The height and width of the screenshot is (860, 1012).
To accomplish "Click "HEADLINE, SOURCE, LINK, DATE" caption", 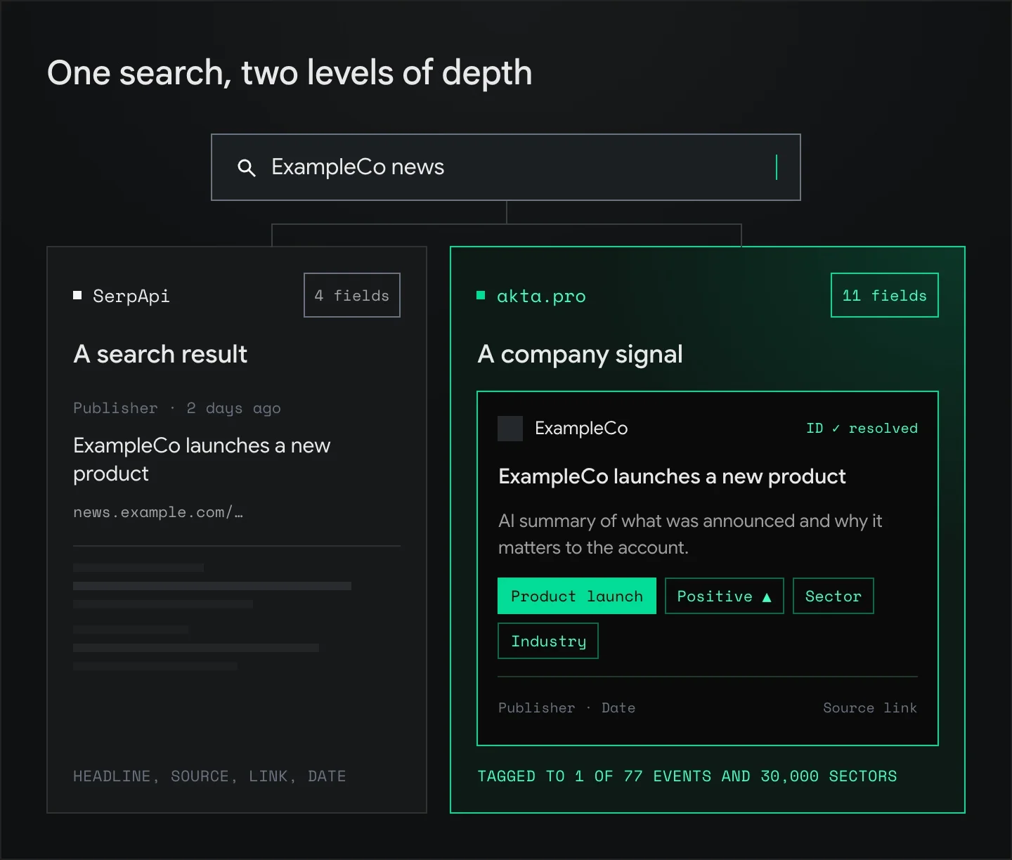I will pyautogui.click(x=209, y=776).
